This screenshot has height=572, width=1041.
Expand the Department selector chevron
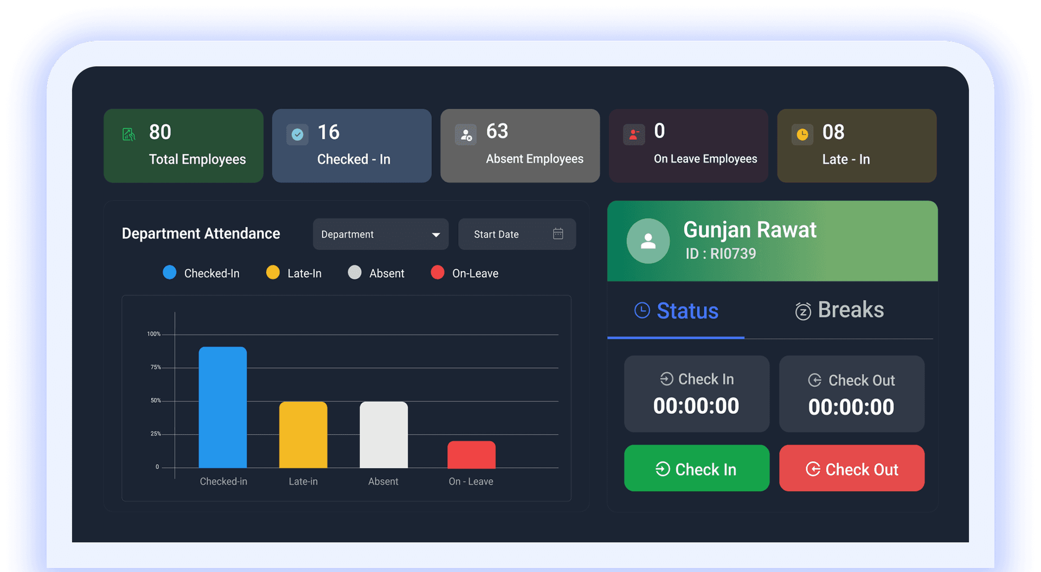(x=436, y=234)
